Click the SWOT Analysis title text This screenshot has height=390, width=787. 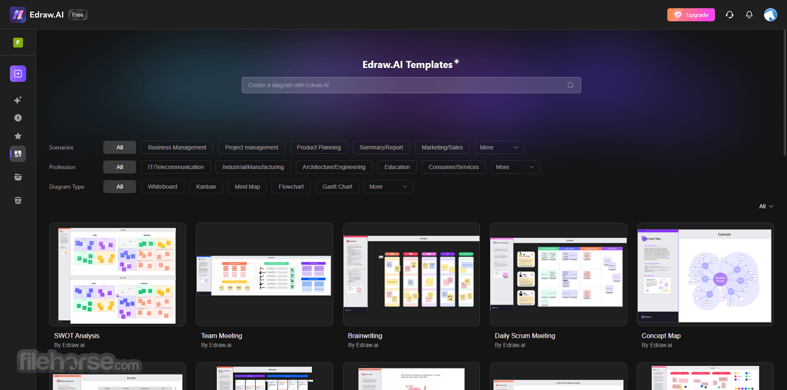click(76, 336)
